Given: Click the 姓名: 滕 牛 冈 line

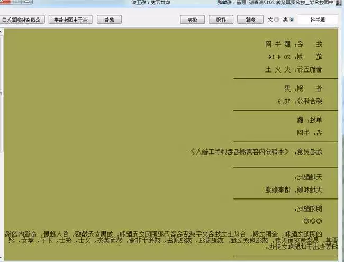Looking at the screenshot, I should click(294, 44).
